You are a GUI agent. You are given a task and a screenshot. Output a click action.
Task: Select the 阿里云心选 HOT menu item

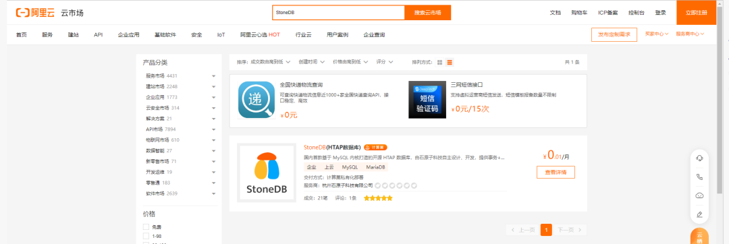point(260,35)
